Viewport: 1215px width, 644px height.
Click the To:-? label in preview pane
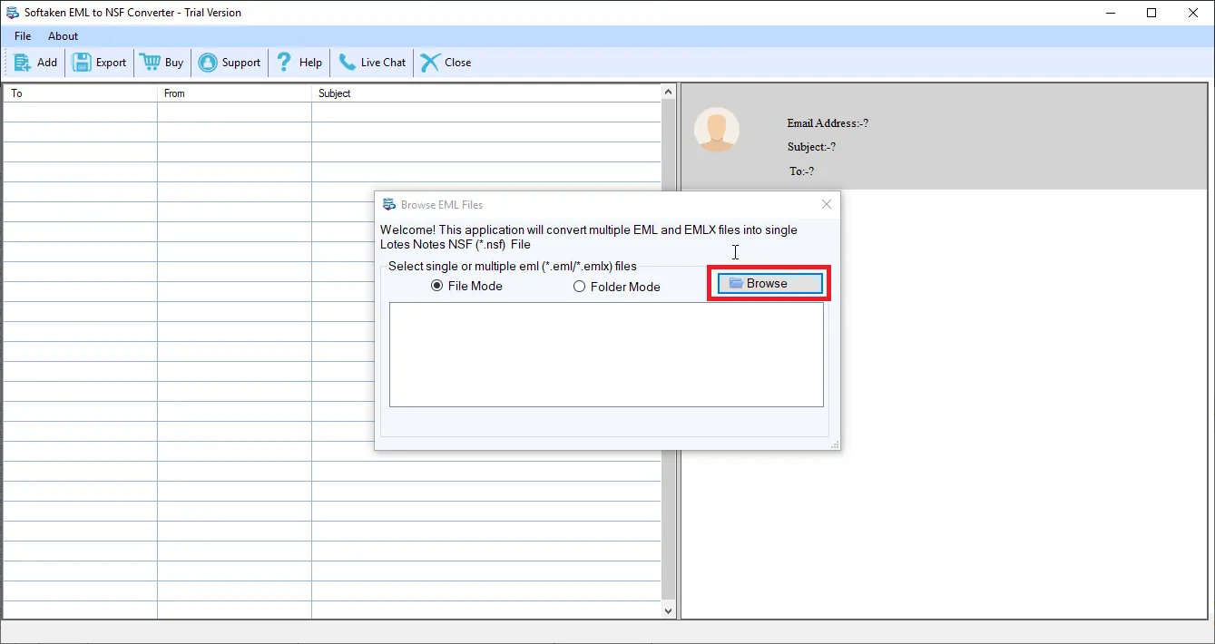[801, 171]
